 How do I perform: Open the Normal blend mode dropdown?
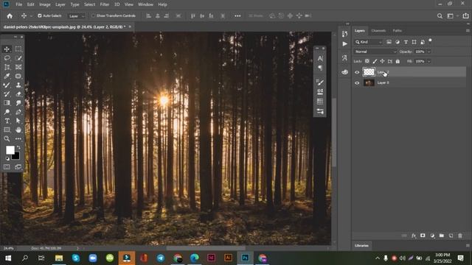pyautogui.click(x=375, y=52)
